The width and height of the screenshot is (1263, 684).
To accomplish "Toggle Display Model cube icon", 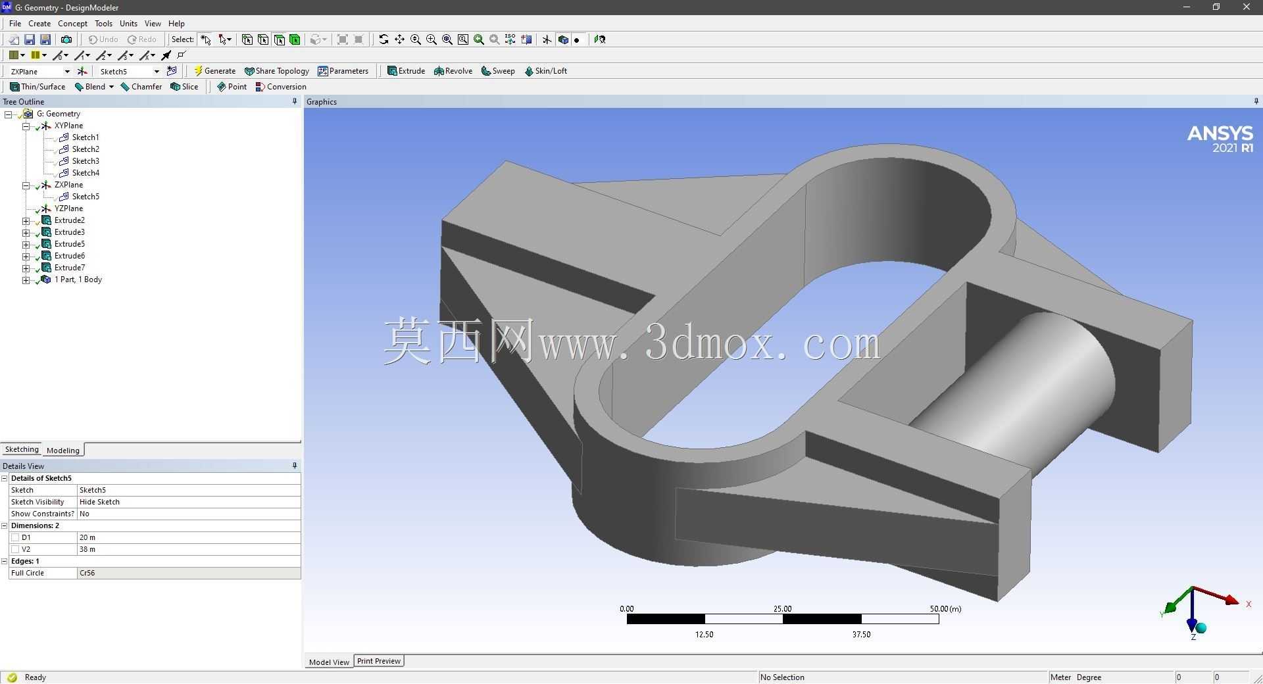I will [x=563, y=39].
